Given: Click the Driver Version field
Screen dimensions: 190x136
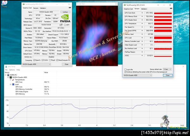Looking at the screenshot, I should (x=52, y=47).
